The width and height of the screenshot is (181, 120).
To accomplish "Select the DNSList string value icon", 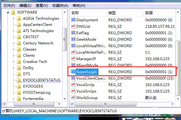I will click(73, 27).
